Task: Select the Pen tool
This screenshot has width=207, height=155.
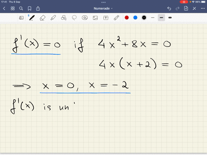Action: tap(32, 18)
